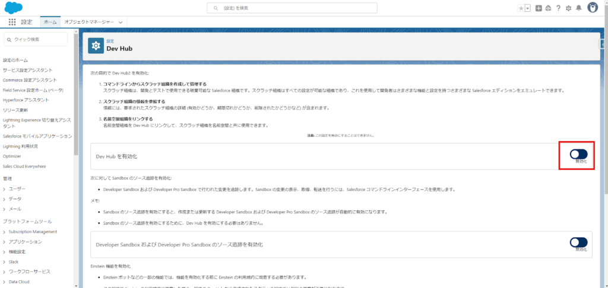The width and height of the screenshot is (608, 288).
Task: Click the プラットフォームツール section heading
Action: point(27,222)
